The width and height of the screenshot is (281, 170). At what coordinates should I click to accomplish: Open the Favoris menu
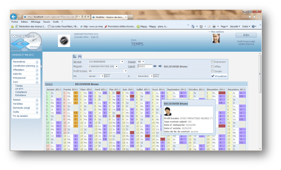46,22
